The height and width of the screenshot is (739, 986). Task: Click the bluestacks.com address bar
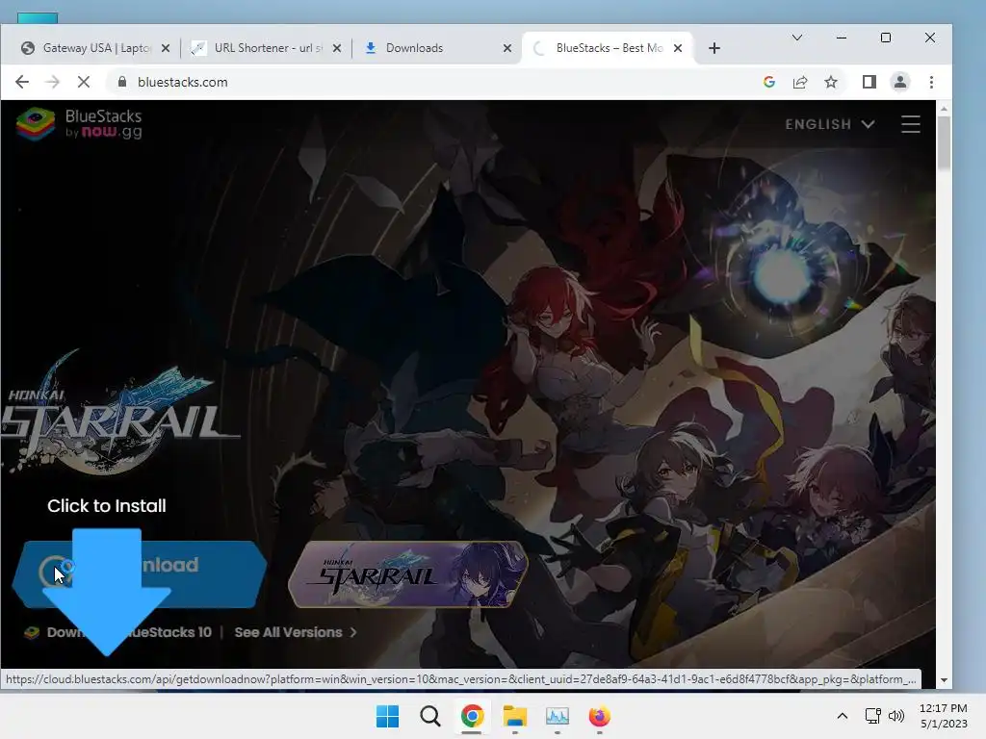434,82
